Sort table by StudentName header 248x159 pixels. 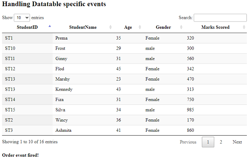coord(83,27)
